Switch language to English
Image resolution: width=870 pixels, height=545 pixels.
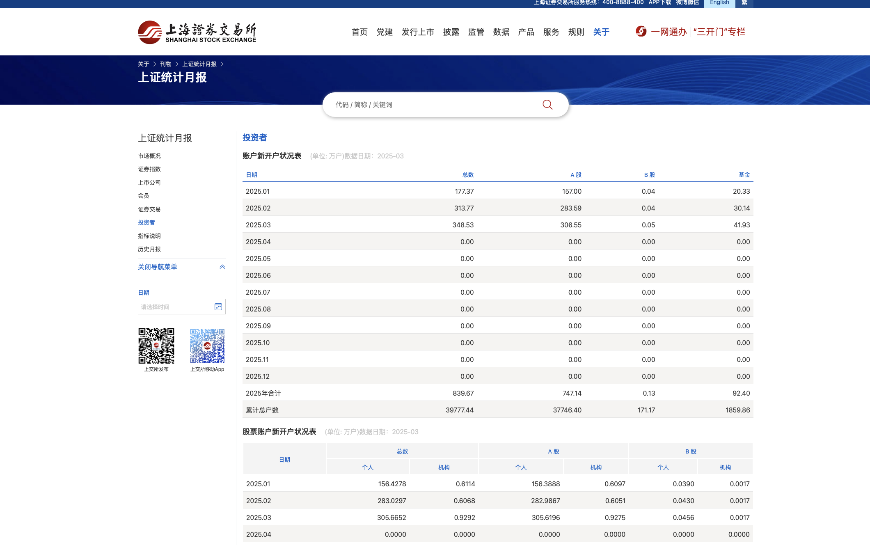click(719, 3)
